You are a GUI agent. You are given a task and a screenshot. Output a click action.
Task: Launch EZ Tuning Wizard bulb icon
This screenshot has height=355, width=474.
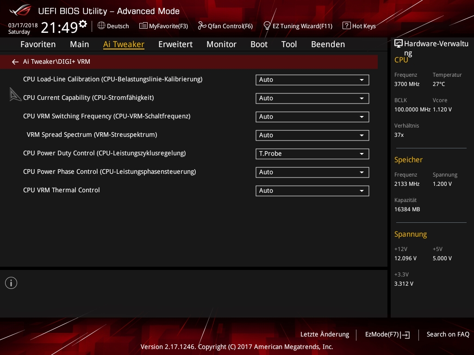pos(267,26)
